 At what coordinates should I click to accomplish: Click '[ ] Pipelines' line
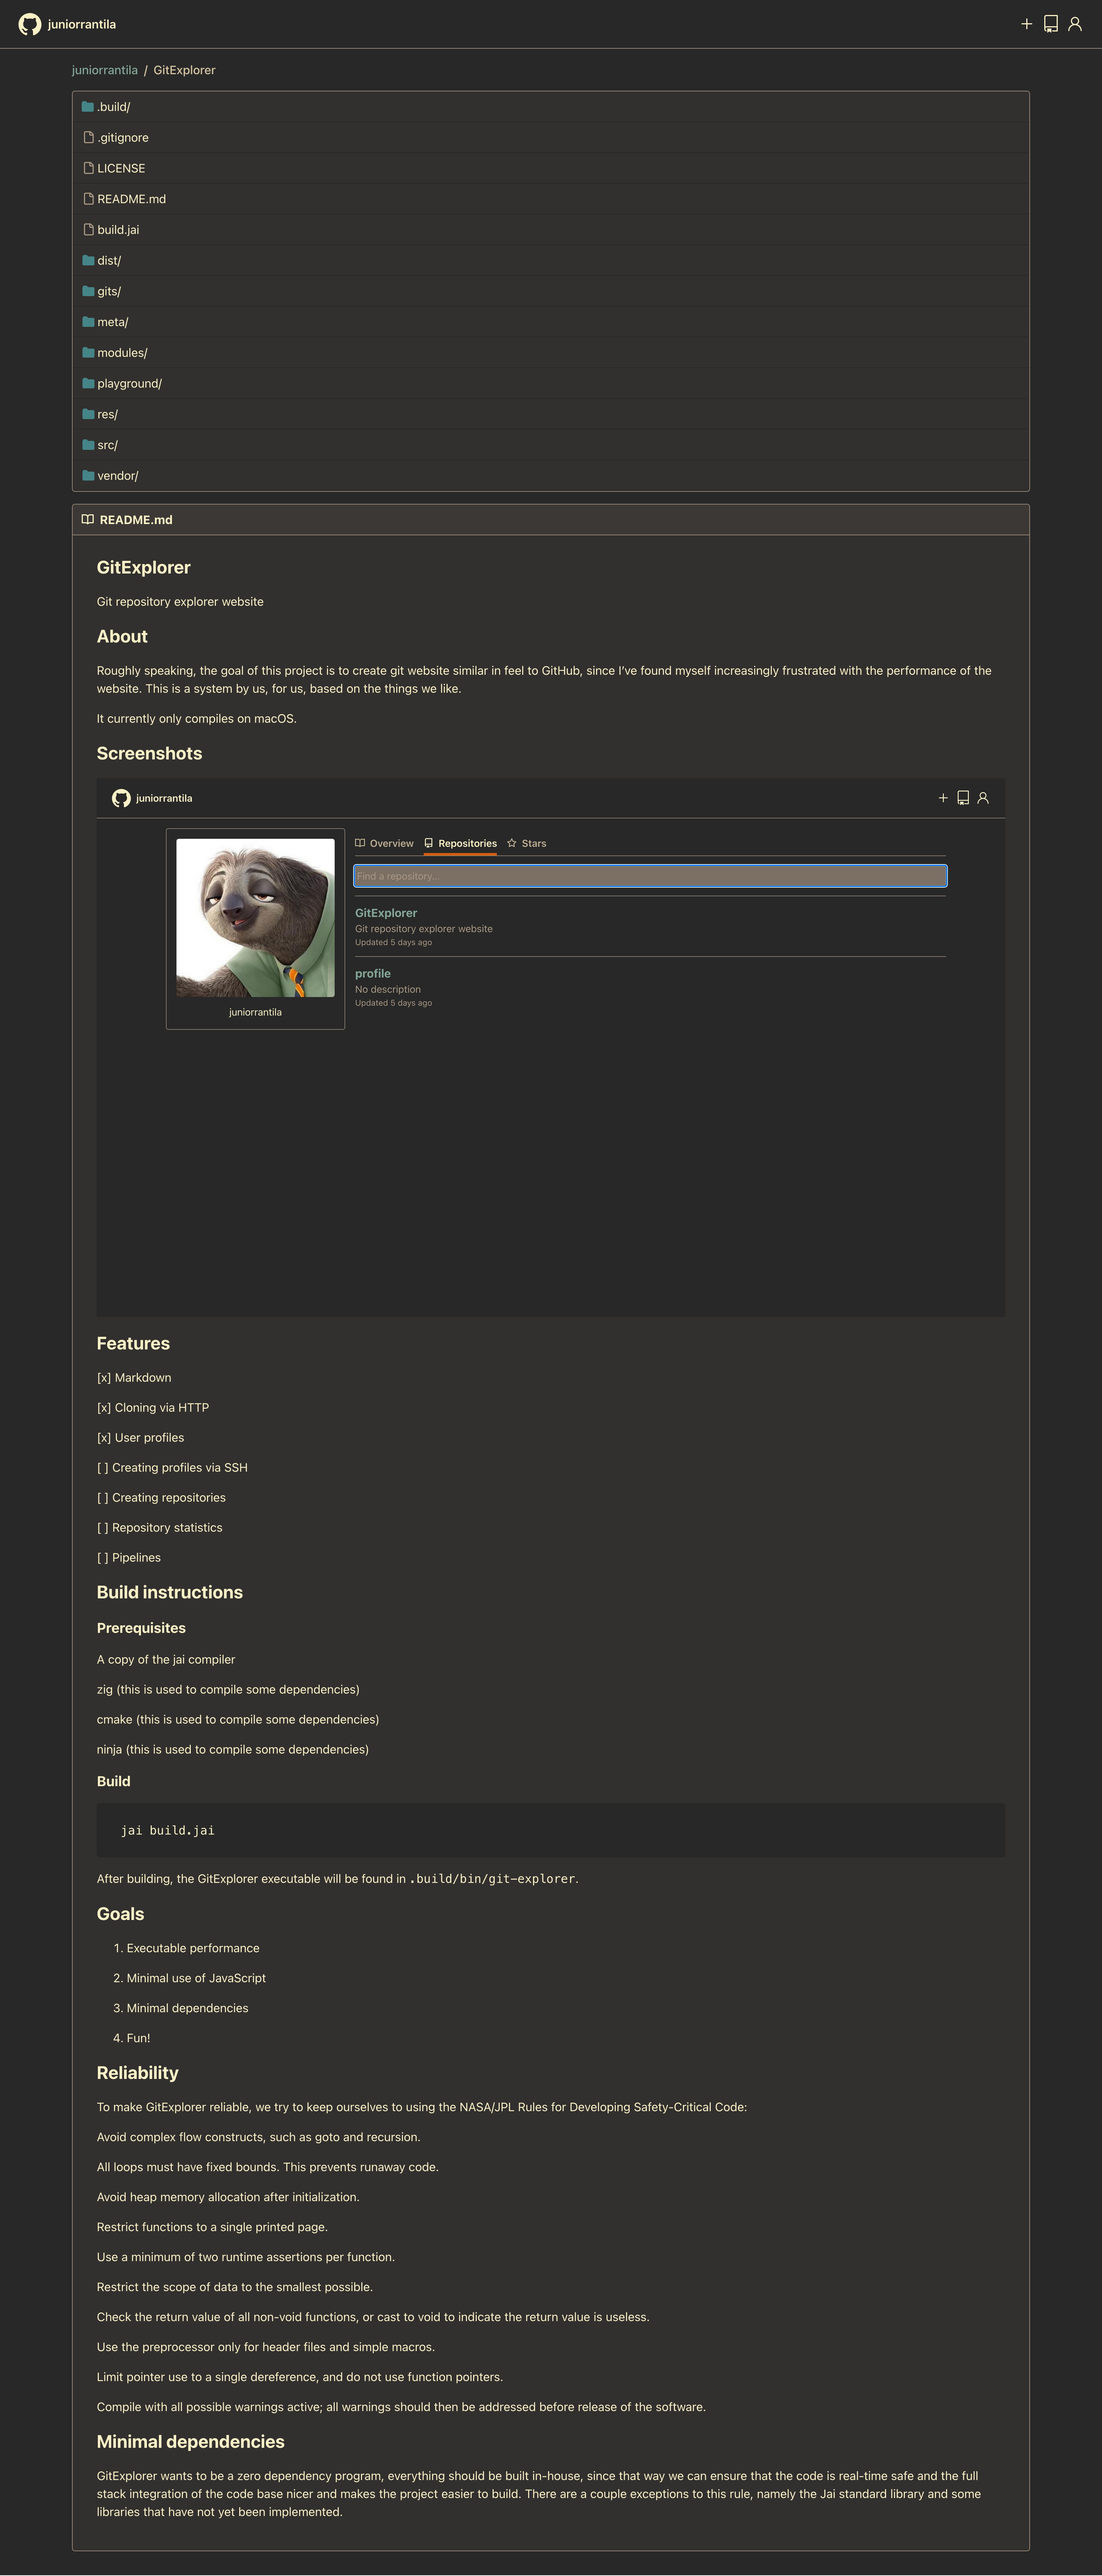pos(129,1558)
